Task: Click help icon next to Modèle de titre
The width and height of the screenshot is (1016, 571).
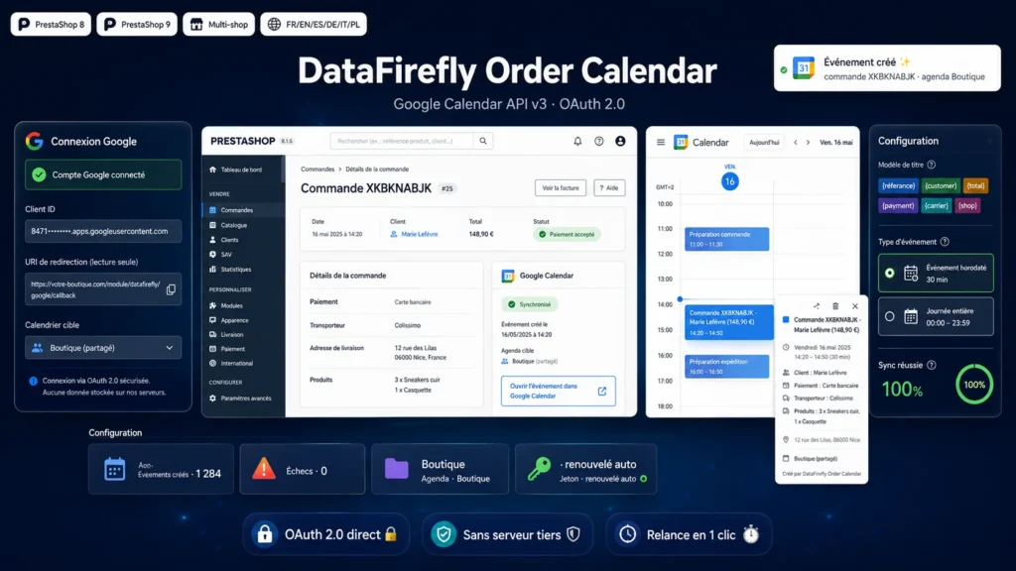Action: coord(931,165)
